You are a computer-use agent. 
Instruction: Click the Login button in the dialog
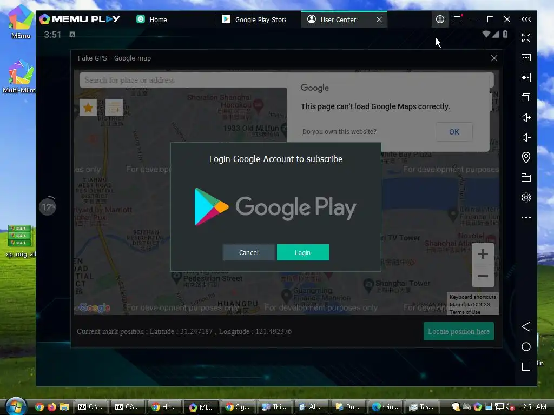303,252
